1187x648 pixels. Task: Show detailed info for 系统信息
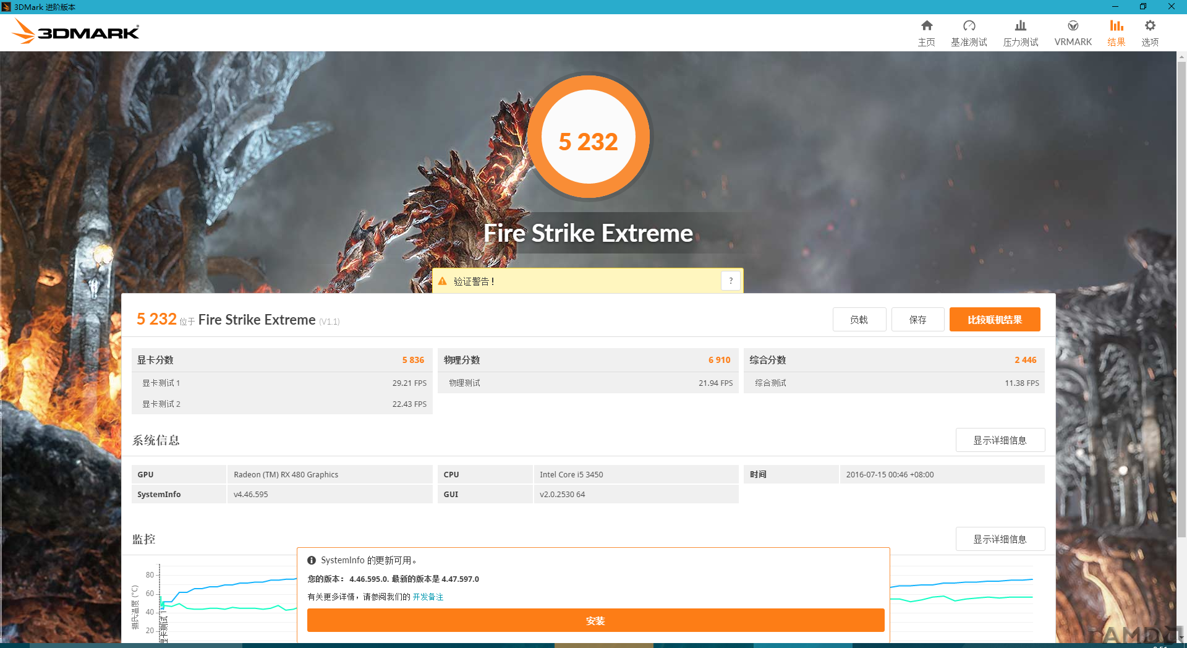click(x=1000, y=440)
